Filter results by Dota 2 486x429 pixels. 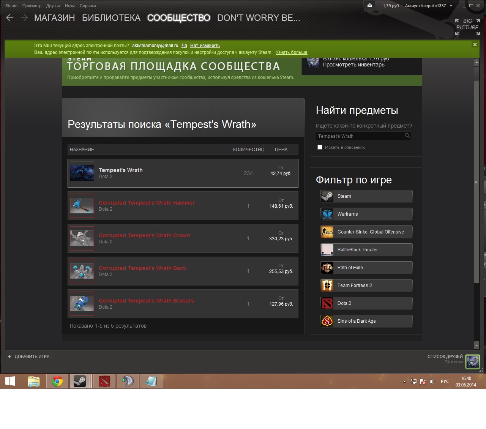366,303
